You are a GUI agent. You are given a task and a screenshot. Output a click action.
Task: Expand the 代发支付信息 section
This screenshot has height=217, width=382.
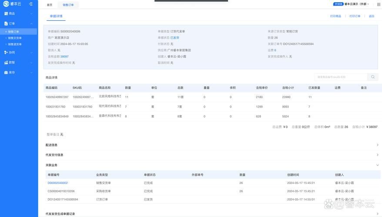click(377, 155)
